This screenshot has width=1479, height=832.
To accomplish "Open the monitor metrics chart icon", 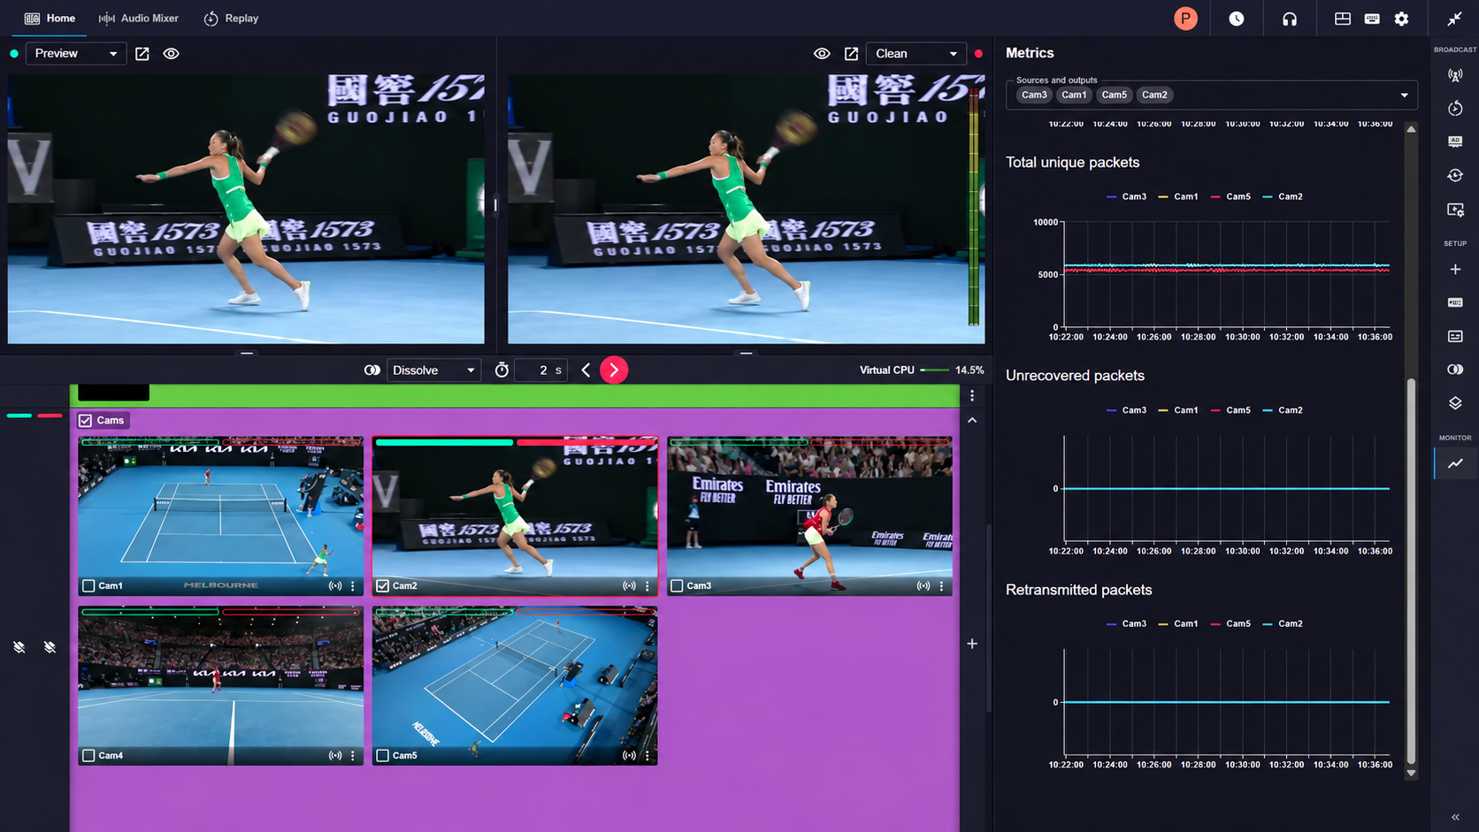I will [x=1455, y=463].
